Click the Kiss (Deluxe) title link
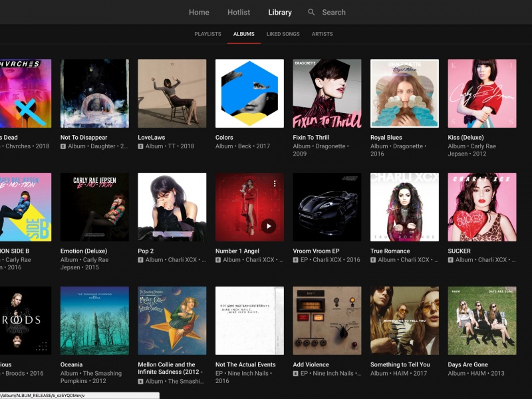532x399 pixels. (x=466, y=138)
